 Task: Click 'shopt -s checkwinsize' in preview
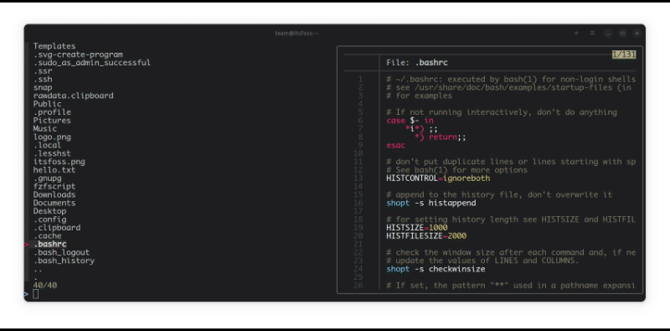435,269
